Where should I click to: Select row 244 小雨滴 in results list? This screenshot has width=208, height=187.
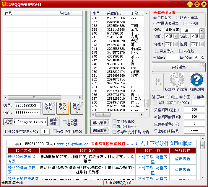point(117,49)
